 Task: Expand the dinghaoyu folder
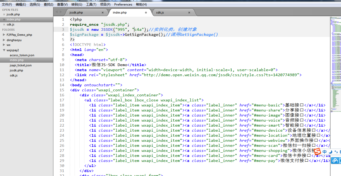pos(4,40)
